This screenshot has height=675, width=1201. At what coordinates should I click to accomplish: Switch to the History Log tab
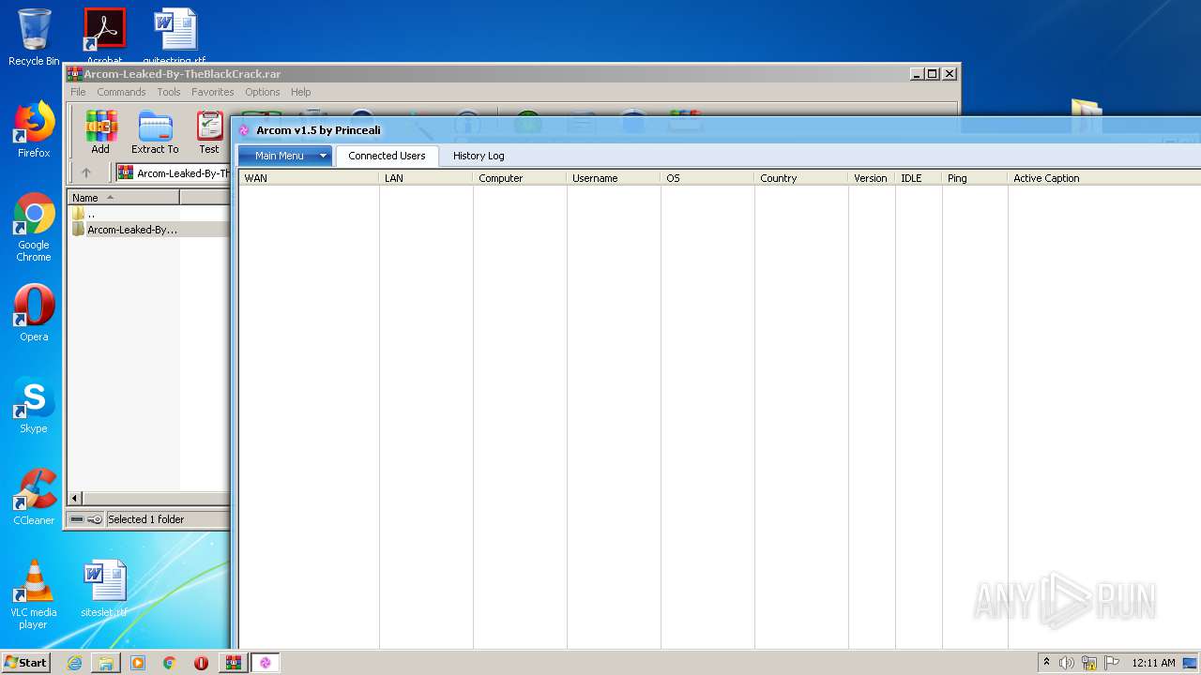479,156
